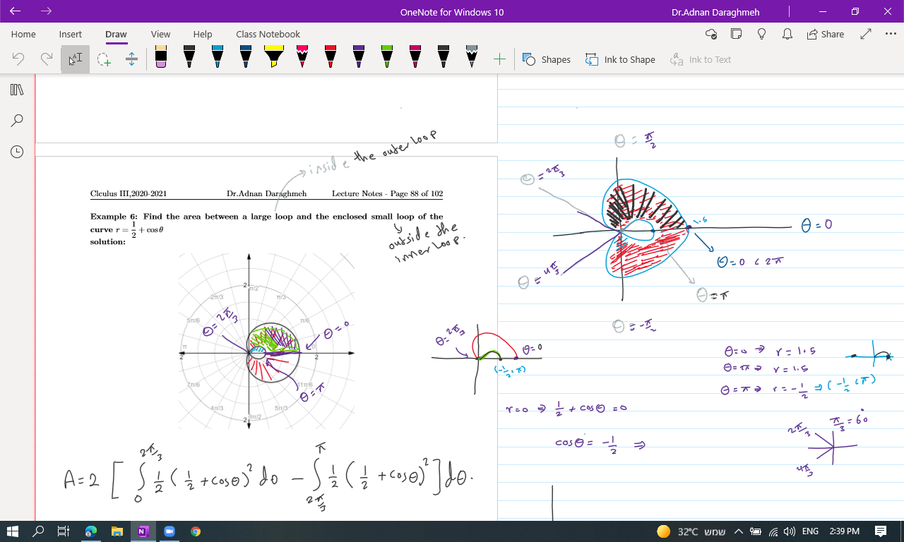The height and width of the screenshot is (542, 904).
Task: Add a new pen with plus icon
Action: [499, 59]
